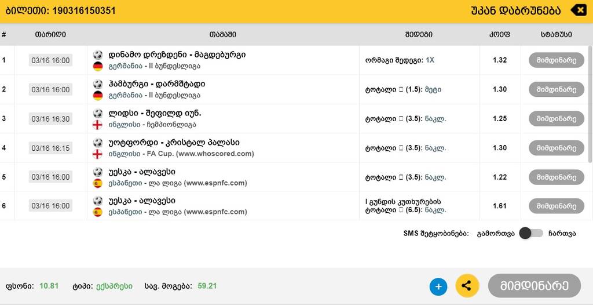Click the გამორთვა label beside the SMS switch
Viewport: 593px width, 305px height.
pyautogui.click(x=496, y=234)
